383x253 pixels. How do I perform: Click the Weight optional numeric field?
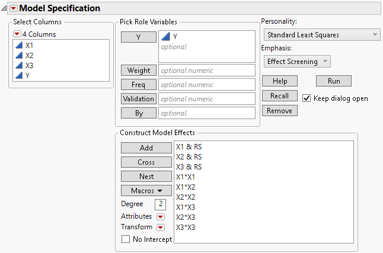point(207,71)
